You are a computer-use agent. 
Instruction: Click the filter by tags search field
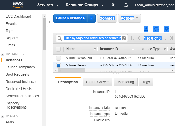click(x=92, y=38)
